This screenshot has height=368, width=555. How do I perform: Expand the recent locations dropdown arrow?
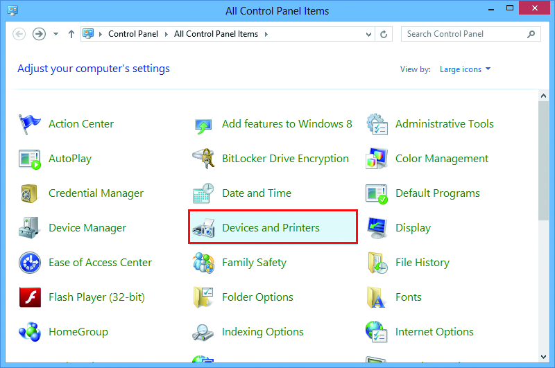pyautogui.click(x=56, y=34)
